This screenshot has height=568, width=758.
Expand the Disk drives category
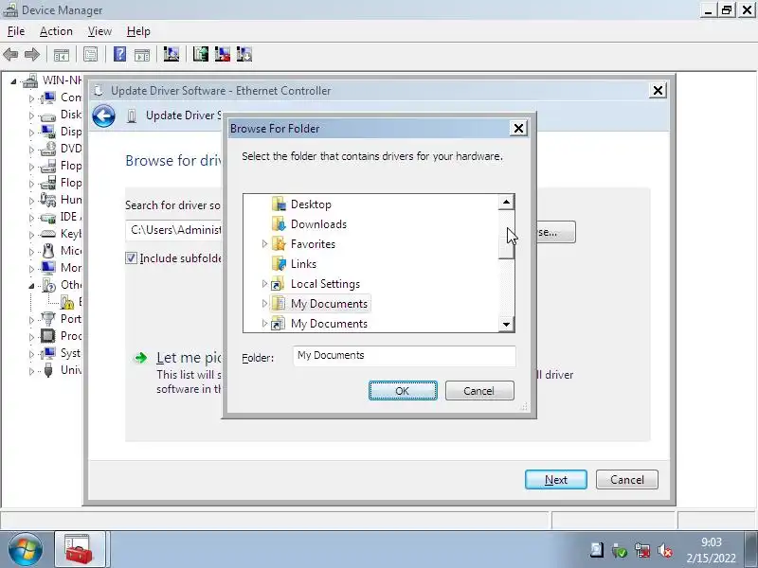31,115
